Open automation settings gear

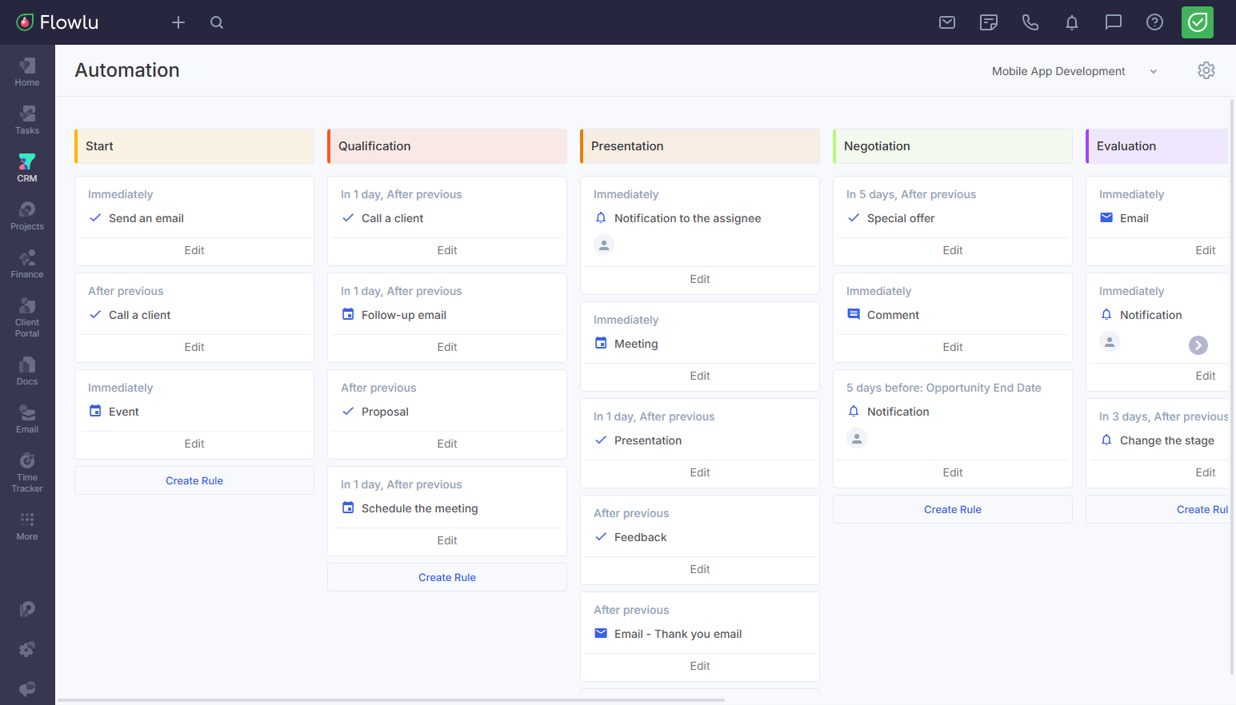pyautogui.click(x=1206, y=70)
